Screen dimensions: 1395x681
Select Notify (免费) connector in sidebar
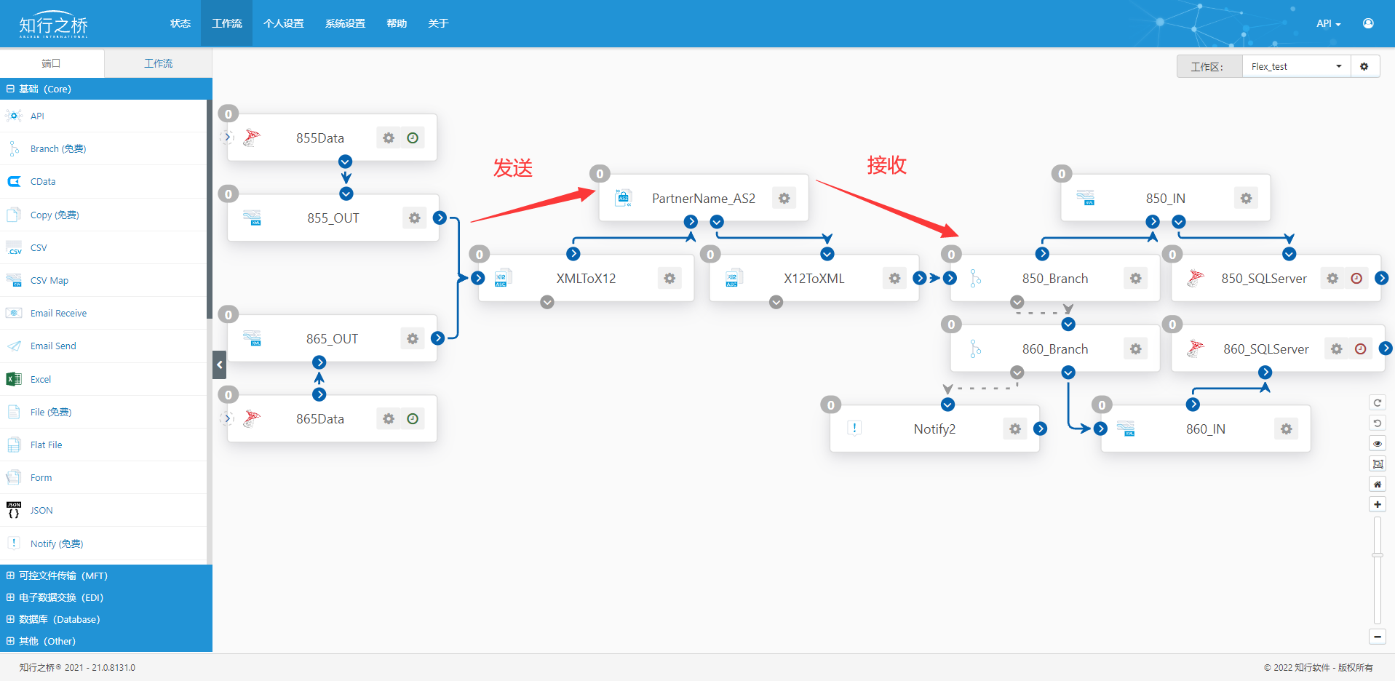tap(103, 543)
